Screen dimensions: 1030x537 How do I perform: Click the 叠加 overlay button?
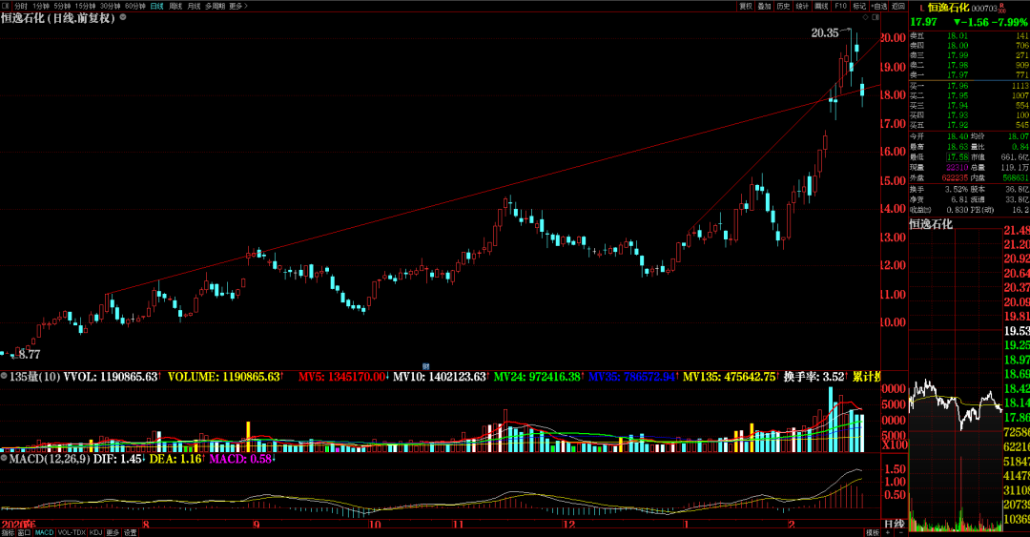(764, 6)
